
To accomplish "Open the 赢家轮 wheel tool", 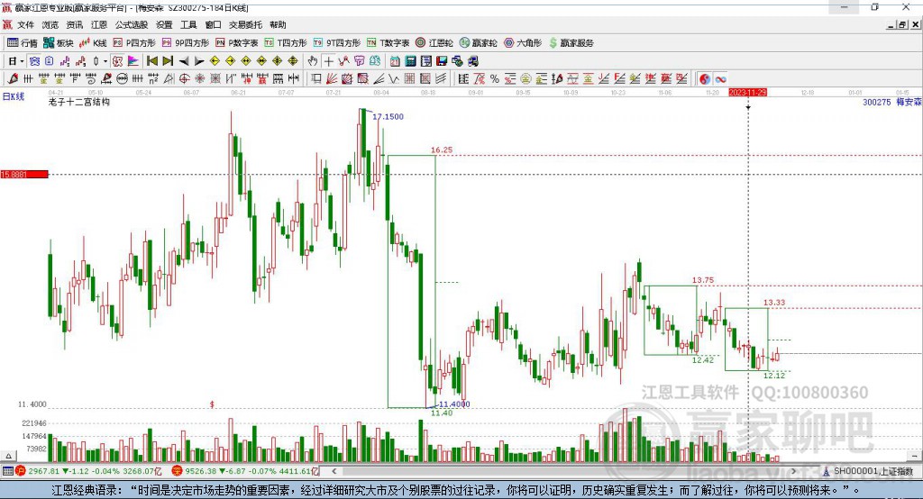I will 478,43.
